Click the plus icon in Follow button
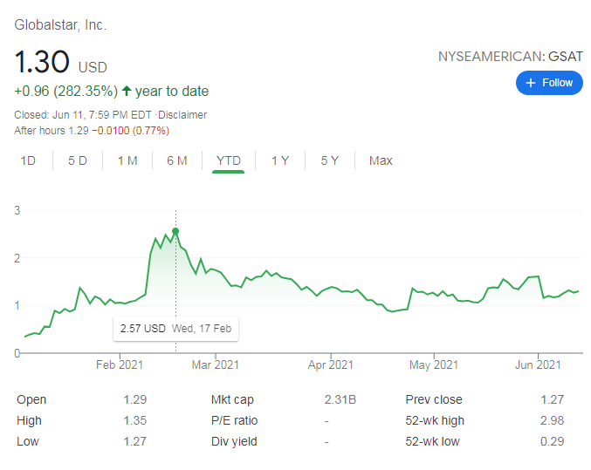This screenshot has width=591, height=470. 531,83
